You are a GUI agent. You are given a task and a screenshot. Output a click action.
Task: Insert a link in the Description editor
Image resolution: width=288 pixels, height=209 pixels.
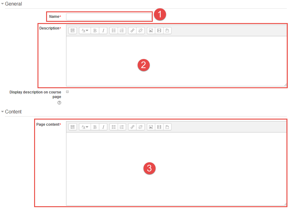click(x=132, y=30)
